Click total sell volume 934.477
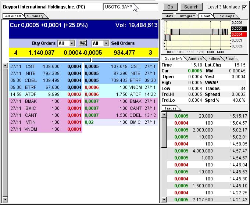This screenshot has width=250, height=205. pyautogui.click(x=124, y=53)
